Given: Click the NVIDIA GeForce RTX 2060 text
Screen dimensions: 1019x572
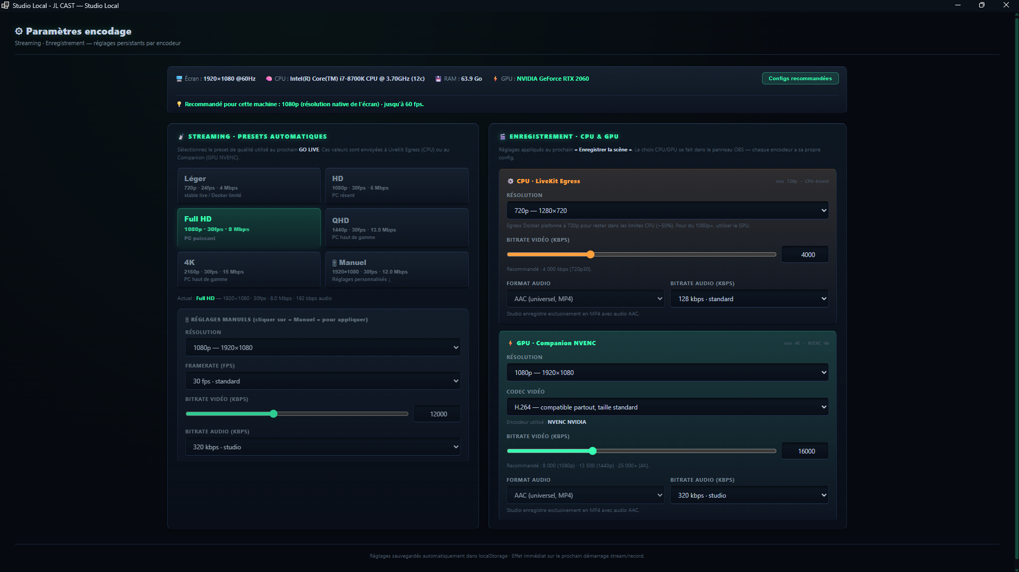Looking at the screenshot, I should click(x=553, y=79).
